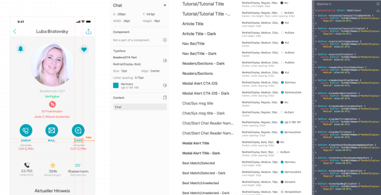Image resolution: width=381 pixels, height=195 pixels.
Task: Select Chat/Sys msg title - Dark style
Action: tap(203, 113)
